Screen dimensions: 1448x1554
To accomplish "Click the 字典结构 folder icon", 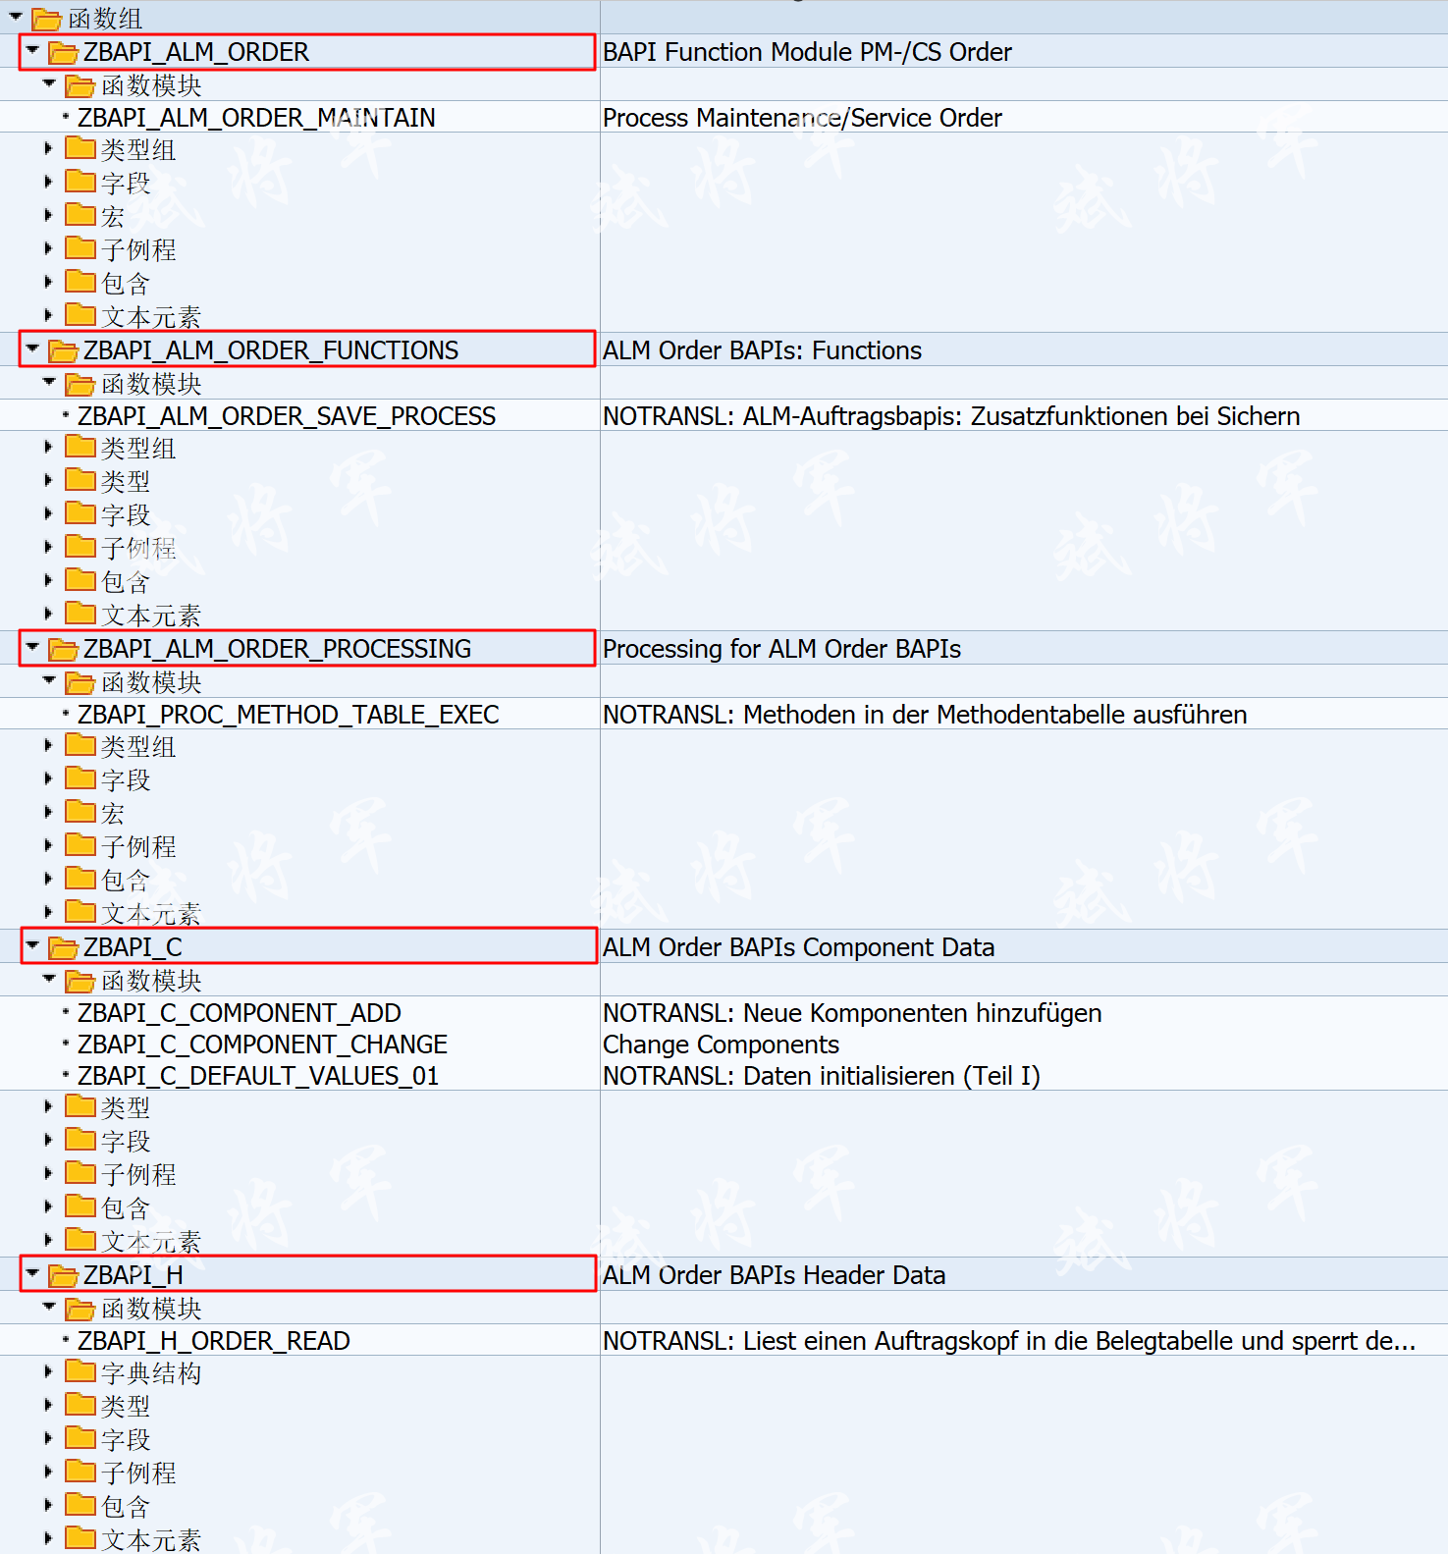I will tap(80, 1371).
